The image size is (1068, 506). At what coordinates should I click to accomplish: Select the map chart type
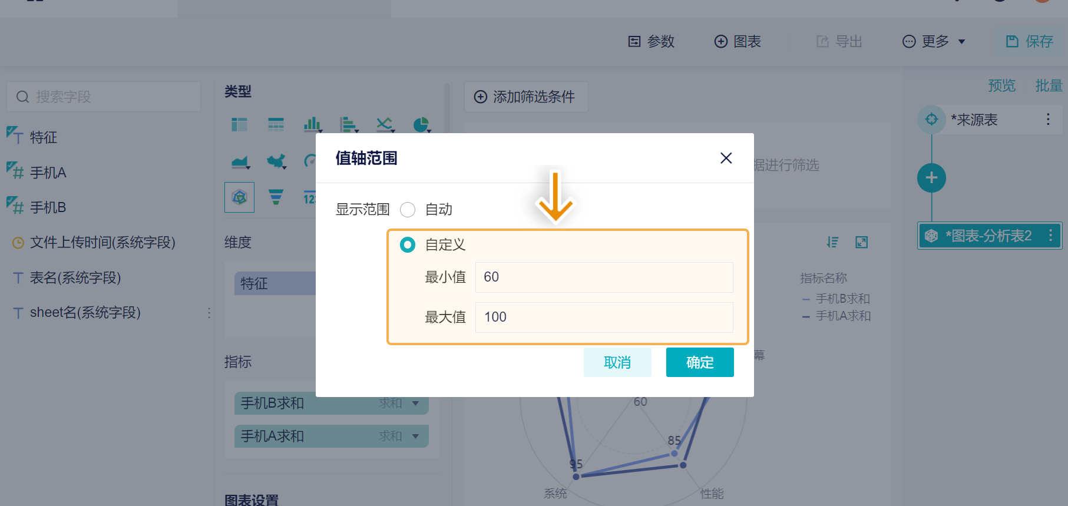pos(276,161)
